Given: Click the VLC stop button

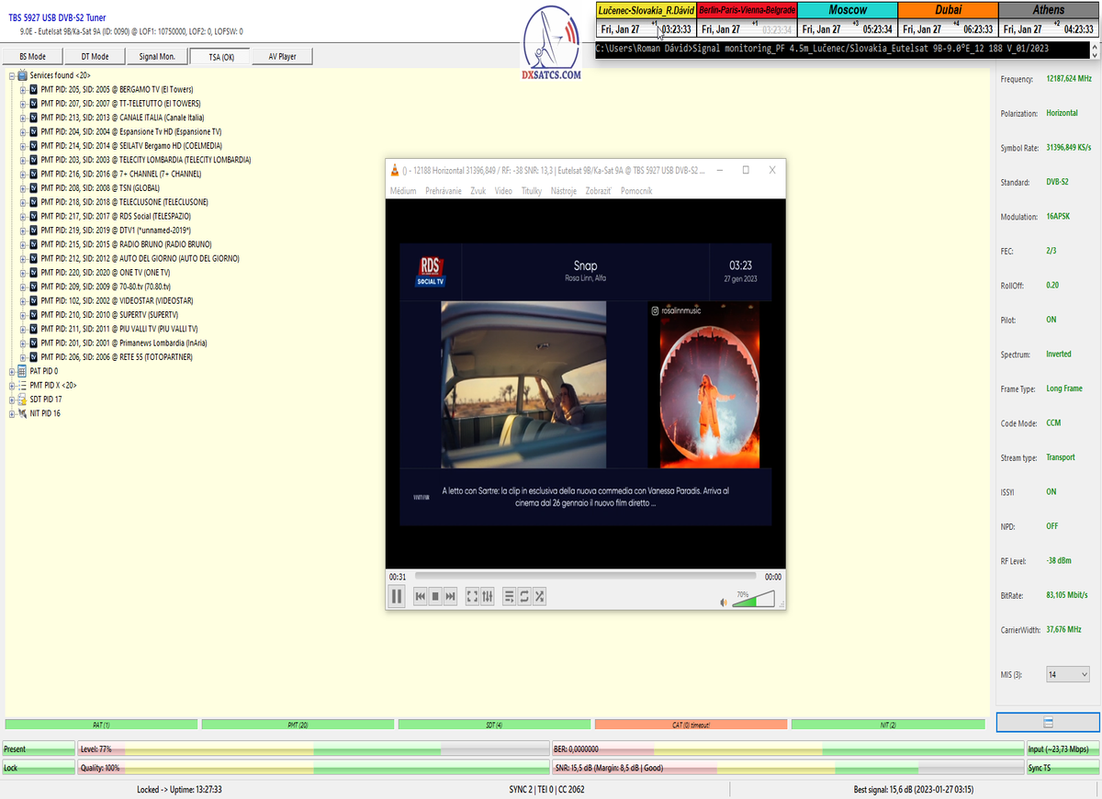Looking at the screenshot, I should [435, 597].
